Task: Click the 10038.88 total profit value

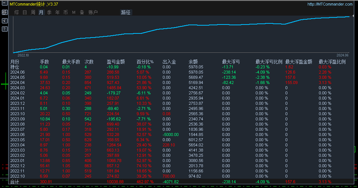Action: pos(115,182)
